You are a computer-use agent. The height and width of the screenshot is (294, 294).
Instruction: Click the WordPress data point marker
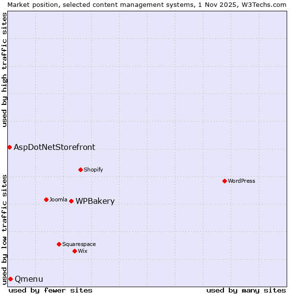[x=224, y=181]
